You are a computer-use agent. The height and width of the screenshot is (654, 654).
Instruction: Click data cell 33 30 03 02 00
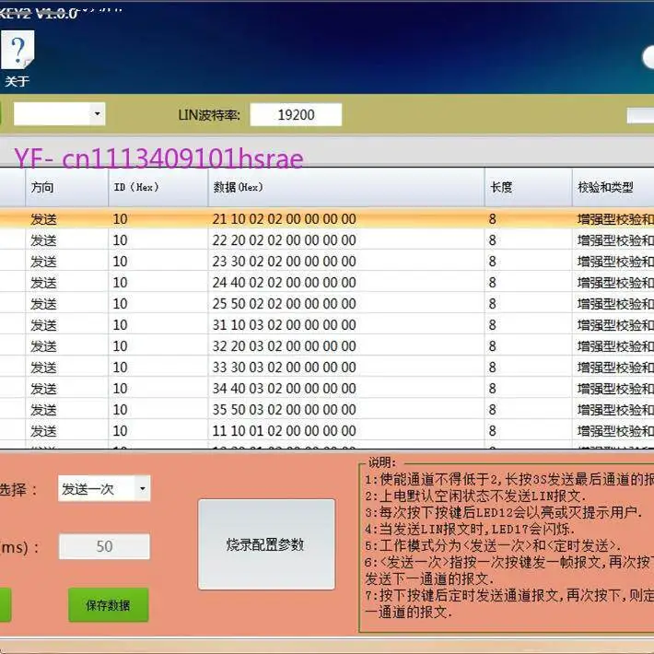346,367
